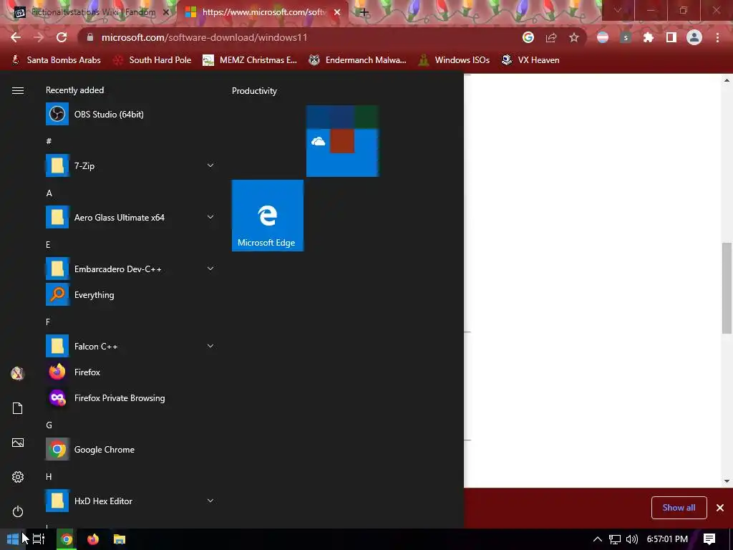
Task: Open Documents from Start sidebar
Action: coord(18,408)
